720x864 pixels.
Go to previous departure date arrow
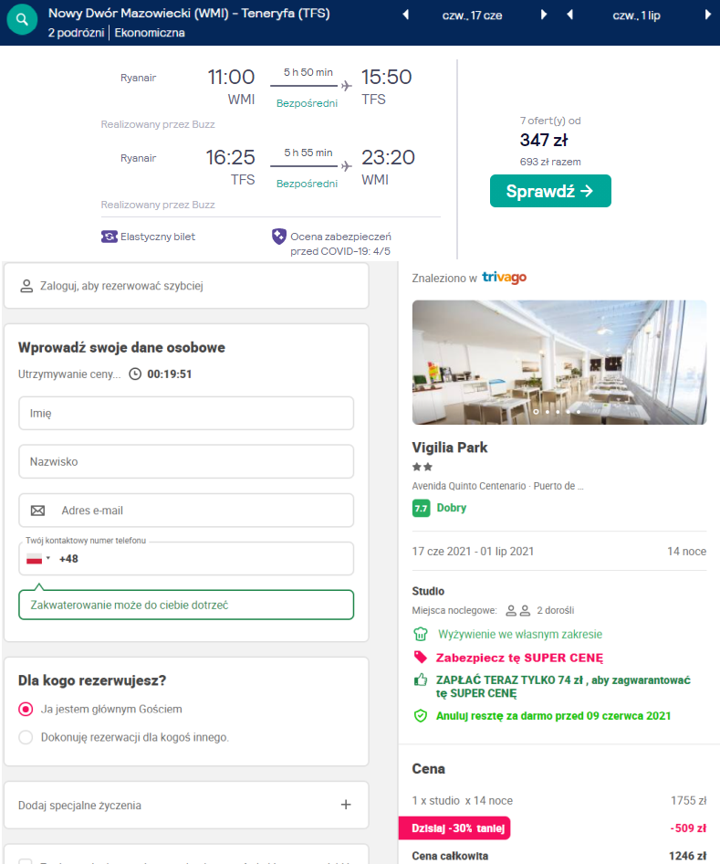(406, 15)
